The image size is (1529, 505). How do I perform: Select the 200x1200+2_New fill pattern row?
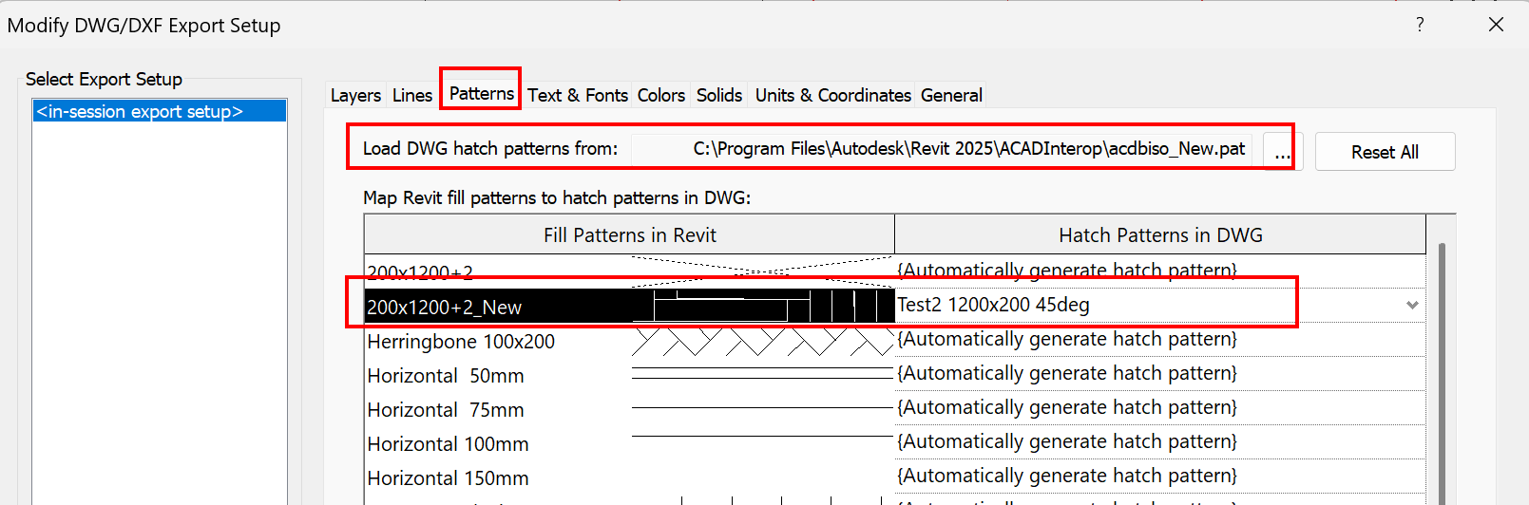[629, 307]
